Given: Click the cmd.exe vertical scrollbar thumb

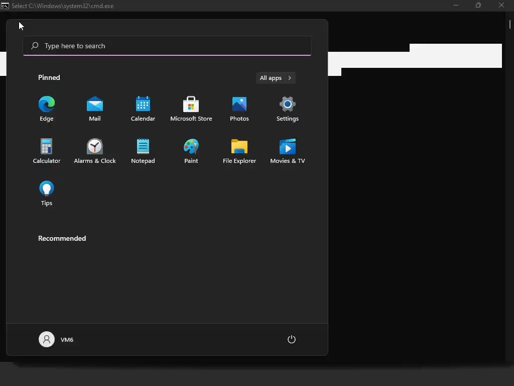Looking at the screenshot, I should click(x=510, y=25).
